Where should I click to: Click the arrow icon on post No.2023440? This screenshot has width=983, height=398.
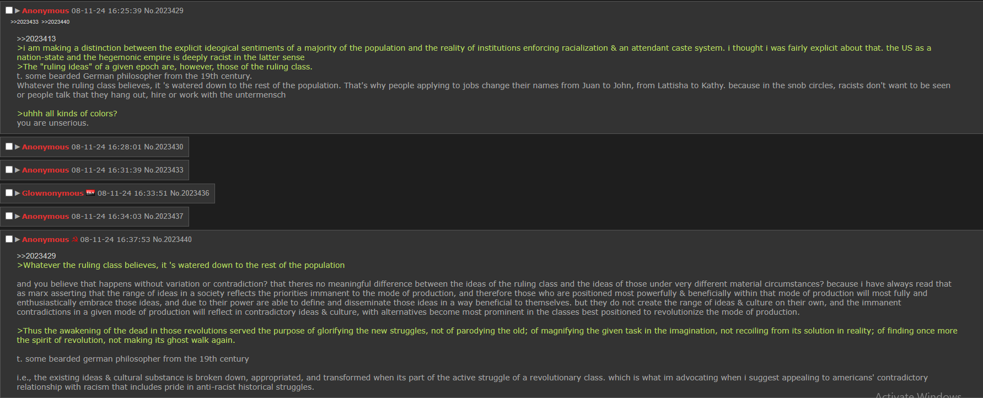[x=18, y=239]
